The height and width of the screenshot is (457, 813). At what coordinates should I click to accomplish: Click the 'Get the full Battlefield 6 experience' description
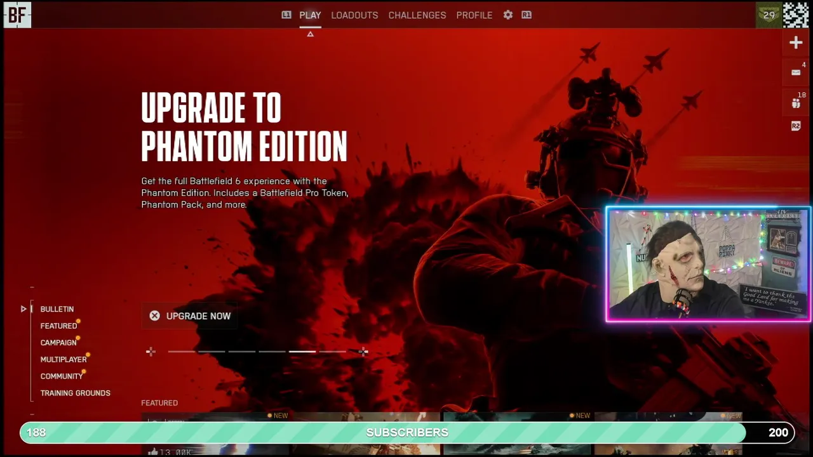tap(245, 193)
